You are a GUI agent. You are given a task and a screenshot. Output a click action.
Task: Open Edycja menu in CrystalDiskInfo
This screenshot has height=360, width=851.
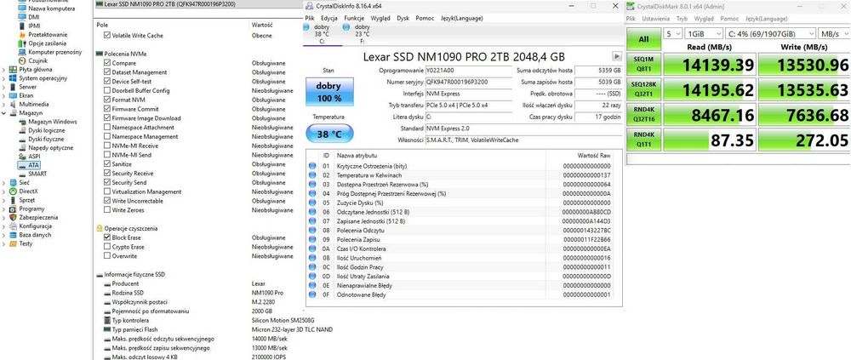tap(329, 18)
